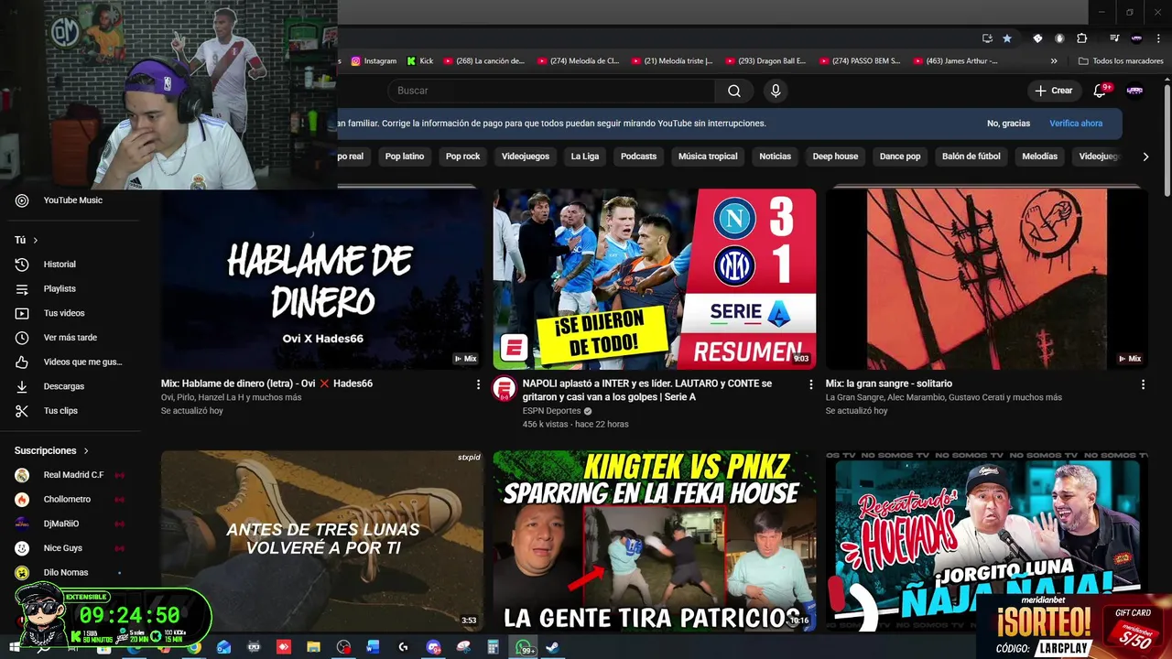Expand the Suscripciones section chevron

tap(86, 451)
